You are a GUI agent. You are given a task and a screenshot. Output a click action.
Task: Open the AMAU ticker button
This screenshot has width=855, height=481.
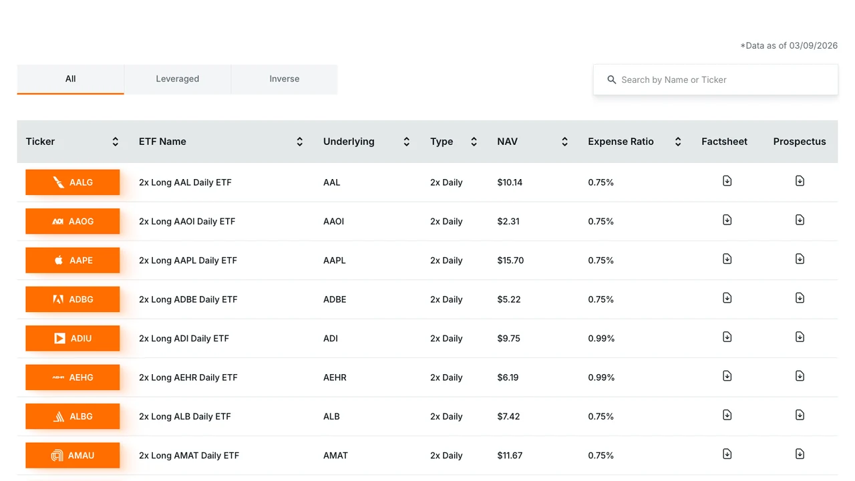click(x=72, y=456)
